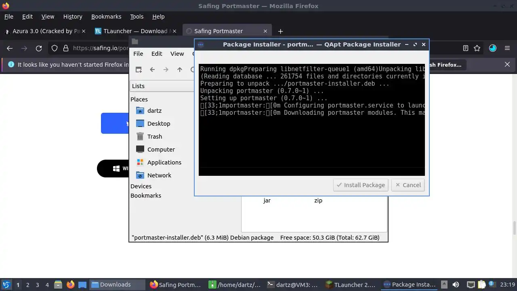Select the jar folder in Downloads
Viewport: 517px width, 291px height.
267,200
